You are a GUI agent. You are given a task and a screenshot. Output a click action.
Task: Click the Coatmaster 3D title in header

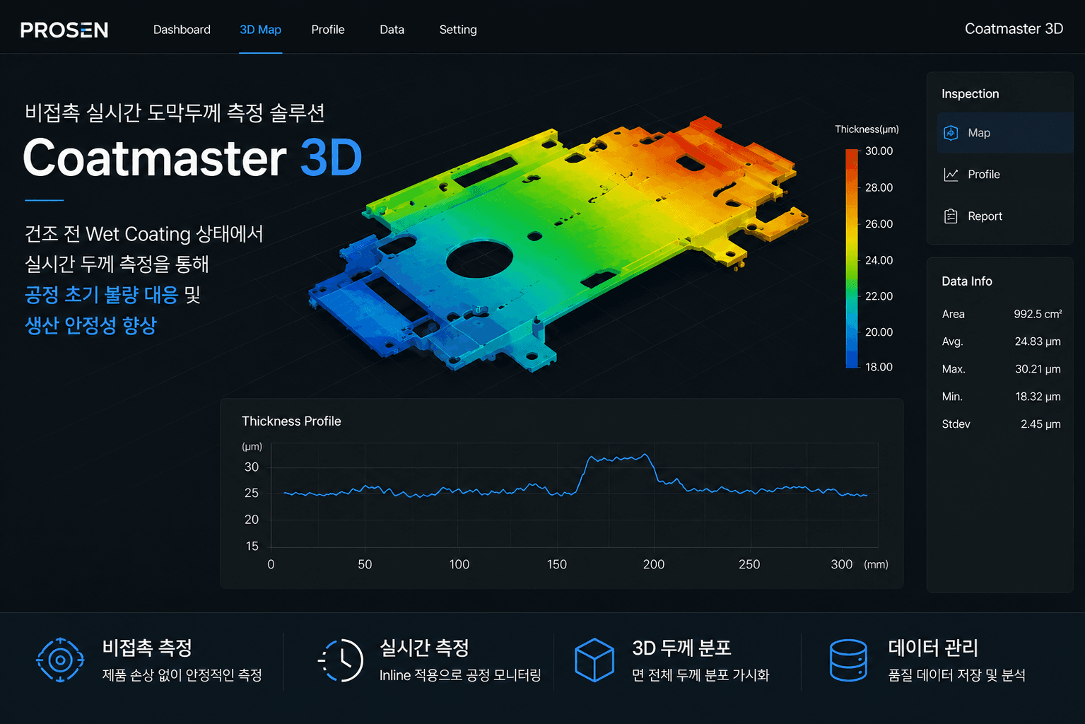pyautogui.click(x=1014, y=29)
